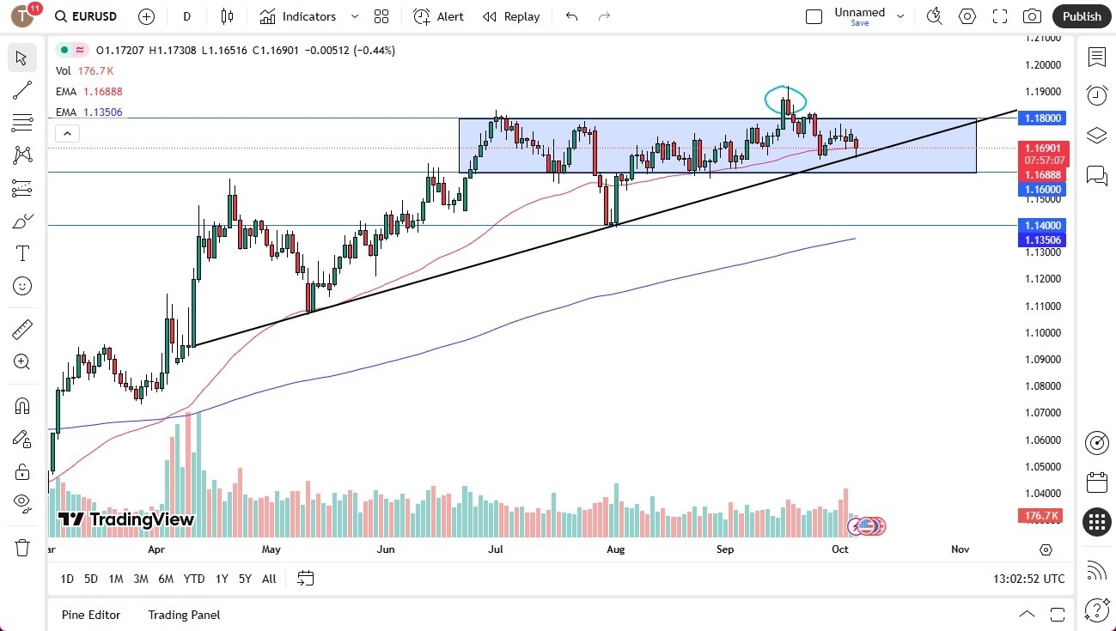Select the trend line drawing tool
The image size is (1116, 631).
(x=22, y=90)
